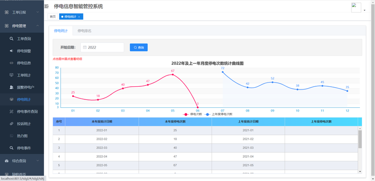Click the blue chart point labeled 45

click(322, 86)
